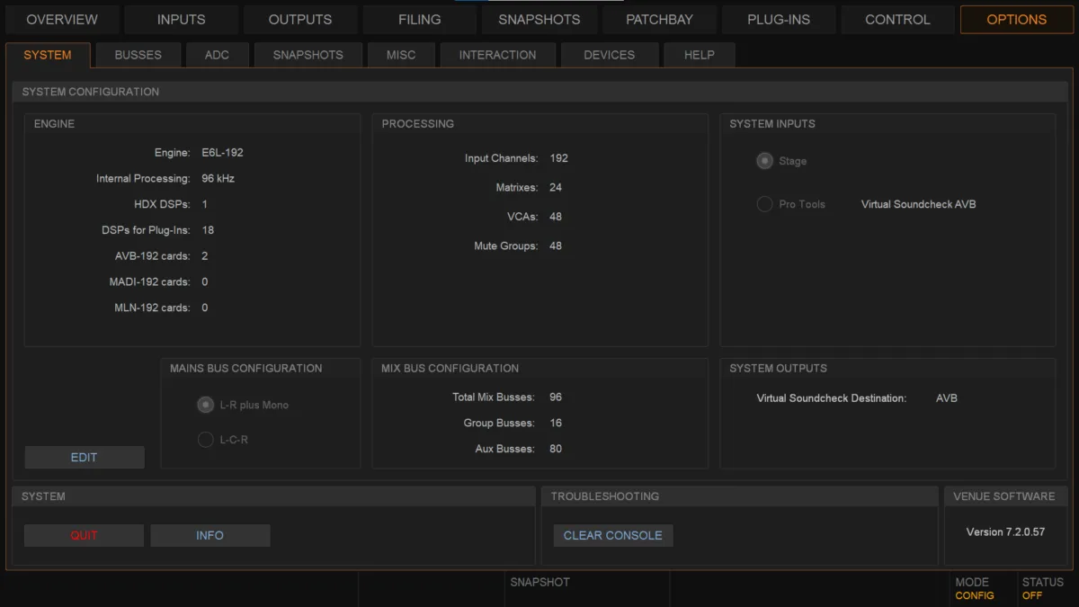The height and width of the screenshot is (607, 1079).
Task: Switch to the PATCHBAY page
Action: [658, 19]
